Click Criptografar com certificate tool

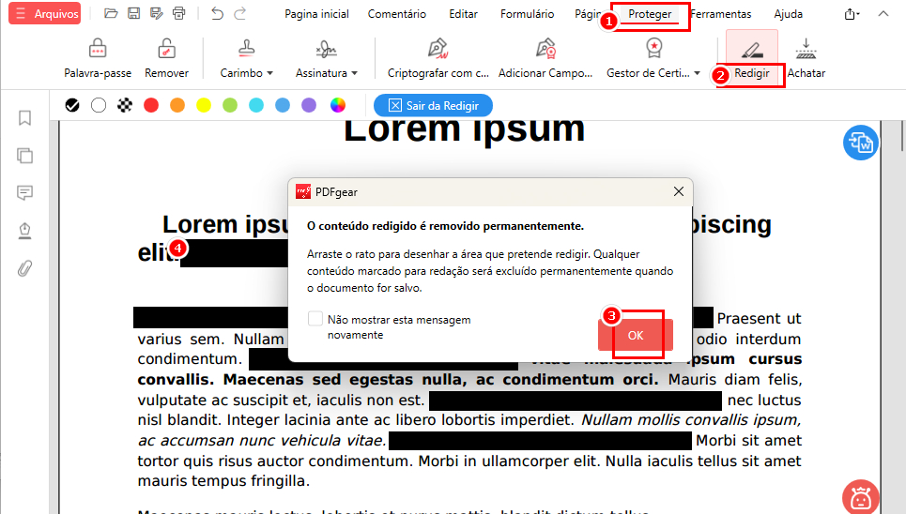[438, 58]
